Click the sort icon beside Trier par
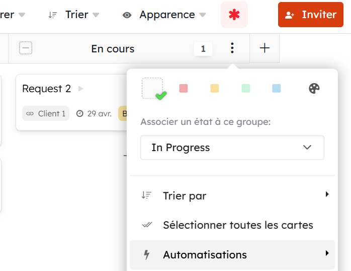351x271 pixels. (x=146, y=195)
